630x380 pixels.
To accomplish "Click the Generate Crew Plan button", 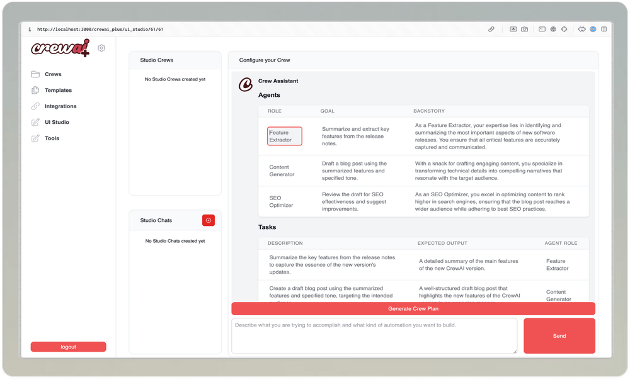I will point(413,308).
